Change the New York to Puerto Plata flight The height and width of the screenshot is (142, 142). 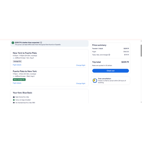click(81, 65)
